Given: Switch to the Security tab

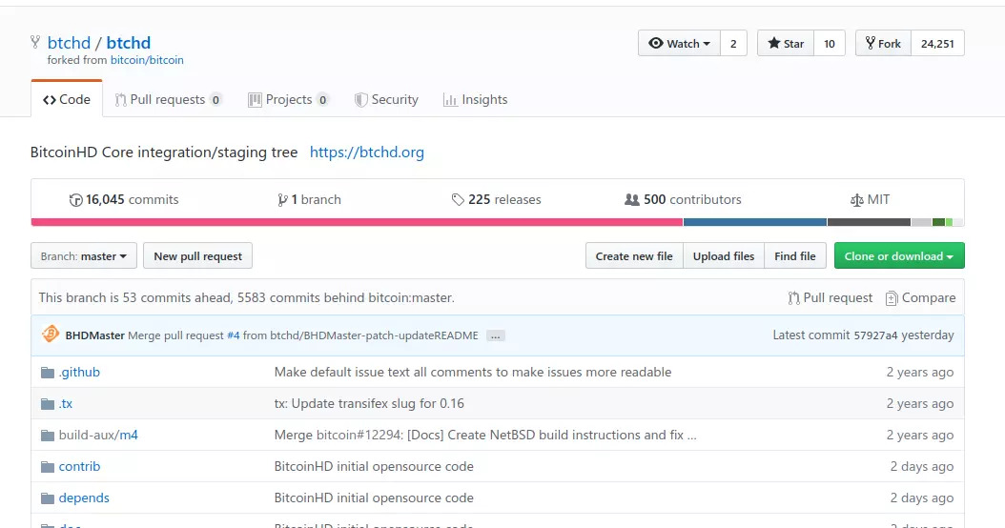Looking at the screenshot, I should coord(386,99).
